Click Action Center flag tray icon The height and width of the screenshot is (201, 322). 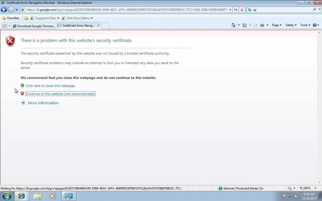click(284, 196)
